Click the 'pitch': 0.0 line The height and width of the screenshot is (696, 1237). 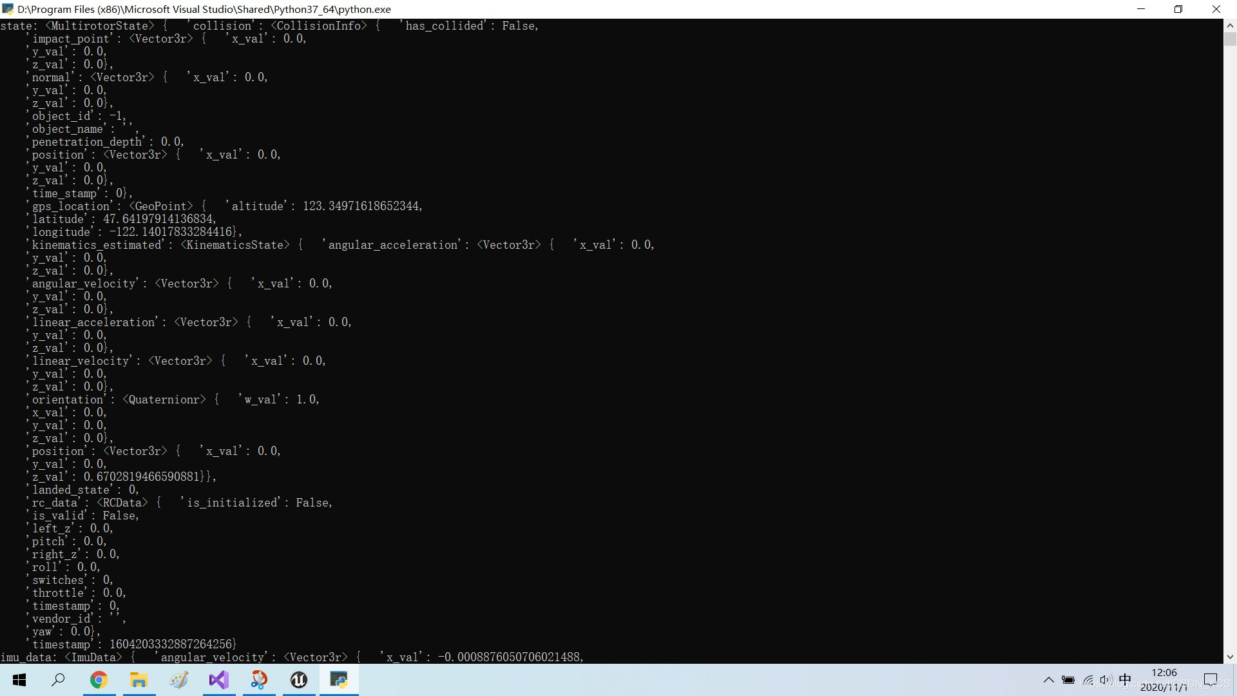pyautogui.click(x=66, y=541)
